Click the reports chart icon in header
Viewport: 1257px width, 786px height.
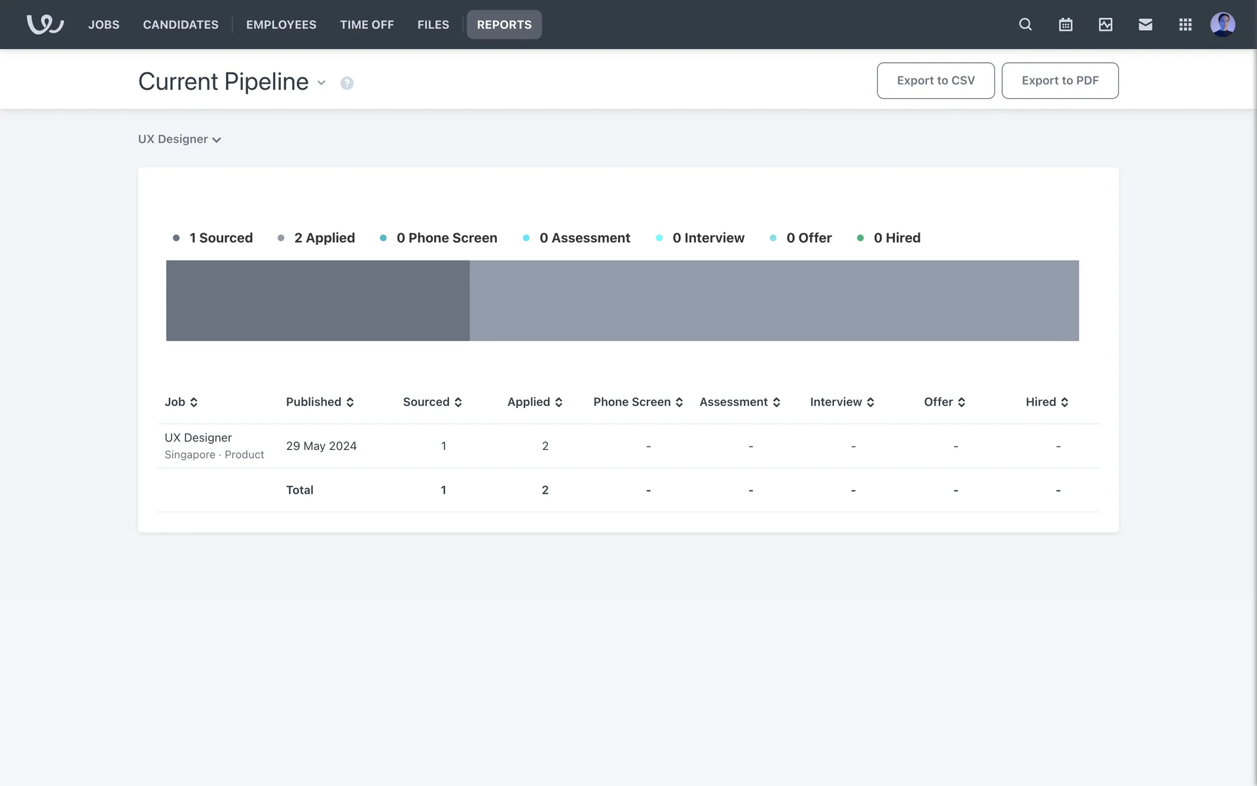pos(1105,24)
